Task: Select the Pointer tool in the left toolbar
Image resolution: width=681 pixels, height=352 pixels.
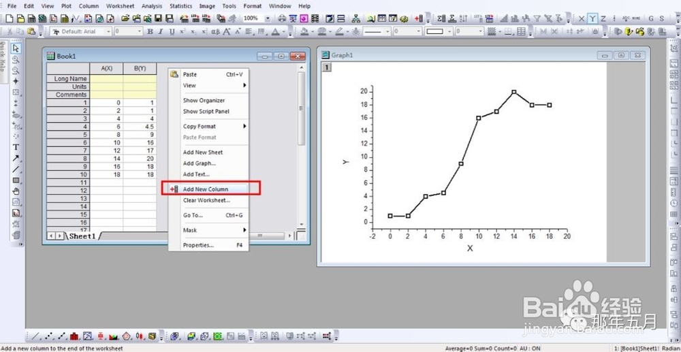Action: pos(16,48)
